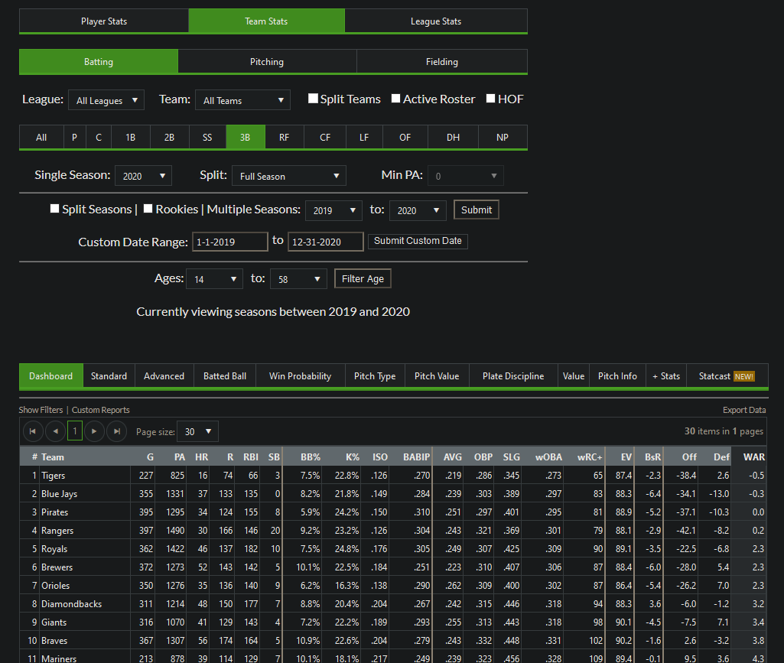Screen dimensions: 784x663
Task: Open the Show Filters link
Action: click(41, 410)
